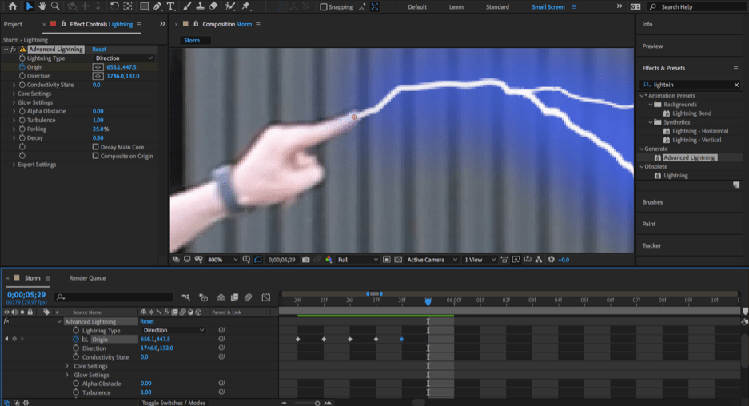Enable the Snapping checkbox
Screen dimensions: 749x406
click(x=324, y=7)
